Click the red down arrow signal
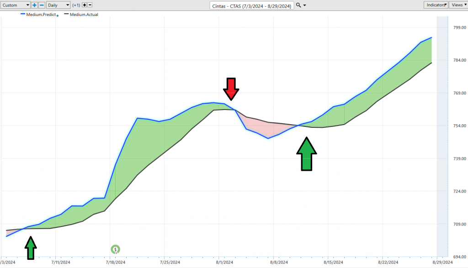Screen dimensions: 468x268 point(231,89)
